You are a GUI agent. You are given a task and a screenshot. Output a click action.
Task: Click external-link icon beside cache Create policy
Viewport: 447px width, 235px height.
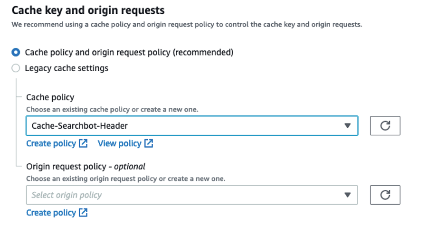click(x=83, y=143)
